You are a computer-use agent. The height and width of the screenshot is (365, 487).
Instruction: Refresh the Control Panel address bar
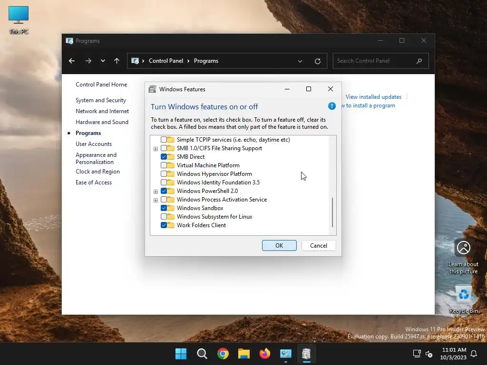pos(317,61)
